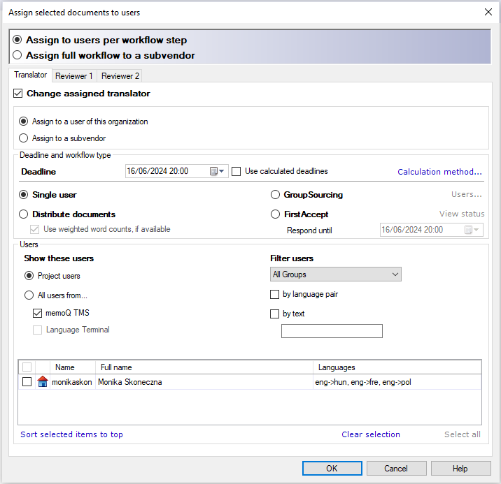Click the Cancel button
501x484 pixels.
[x=395, y=468]
